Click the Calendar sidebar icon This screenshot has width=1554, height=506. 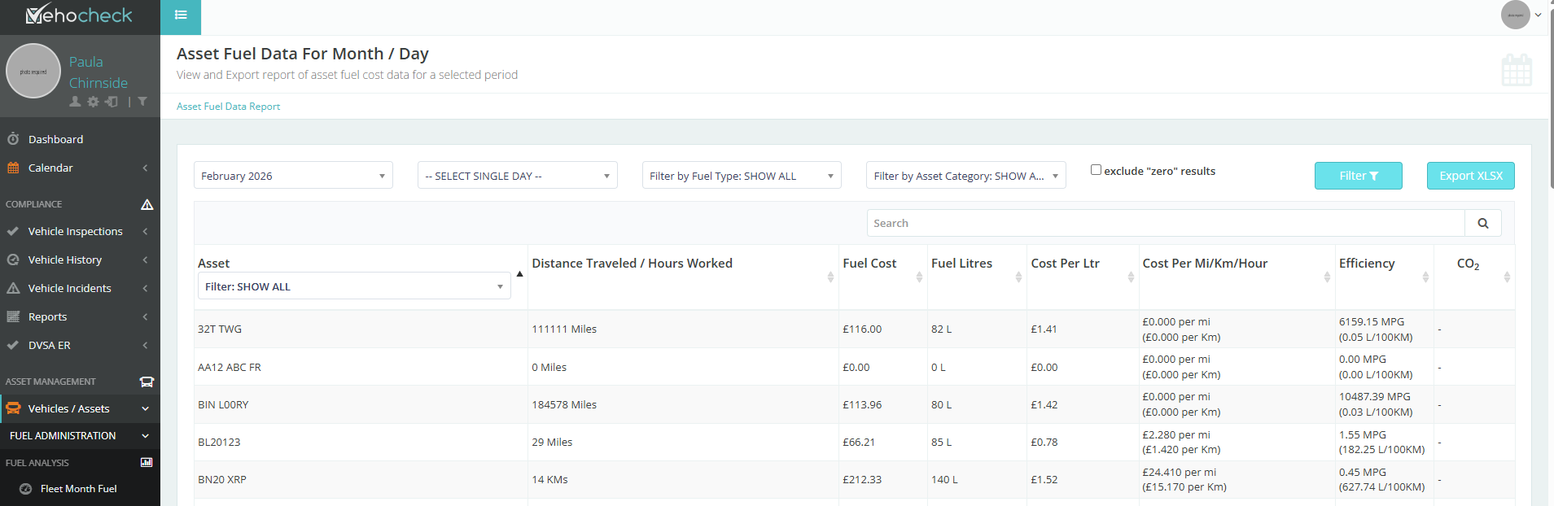[13, 168]
